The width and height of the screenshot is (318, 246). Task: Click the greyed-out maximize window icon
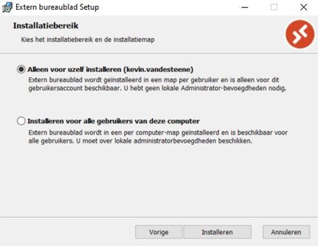(x=274, y=7)
